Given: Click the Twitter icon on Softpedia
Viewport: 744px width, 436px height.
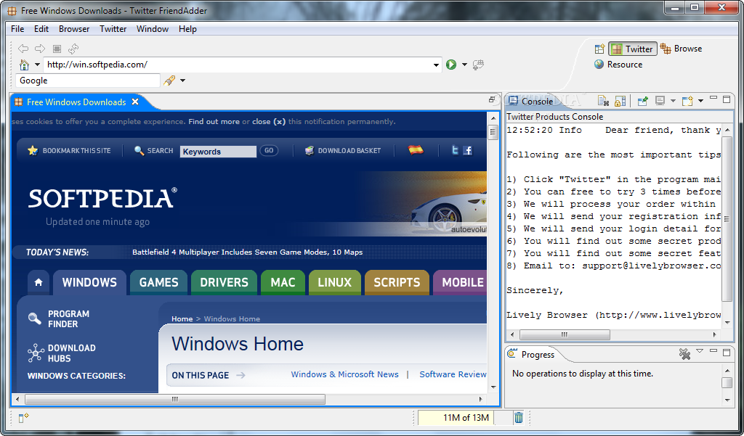Looking at the screenshot, I should (455, 151).
